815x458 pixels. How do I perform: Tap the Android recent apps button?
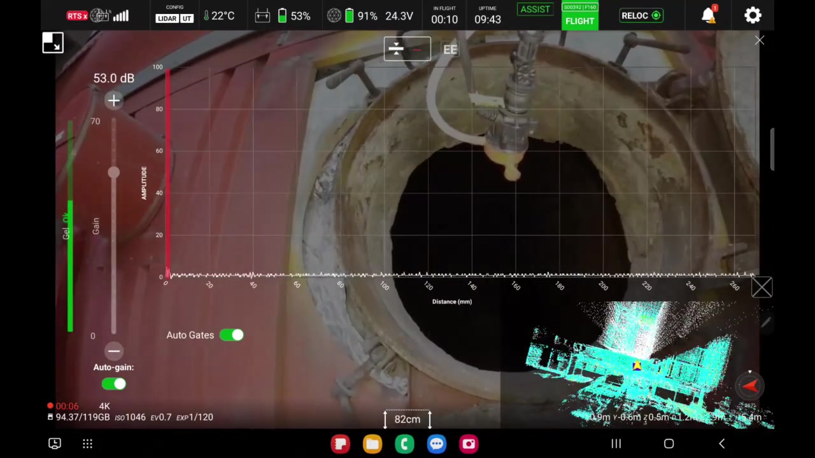(x=616, y=444)
